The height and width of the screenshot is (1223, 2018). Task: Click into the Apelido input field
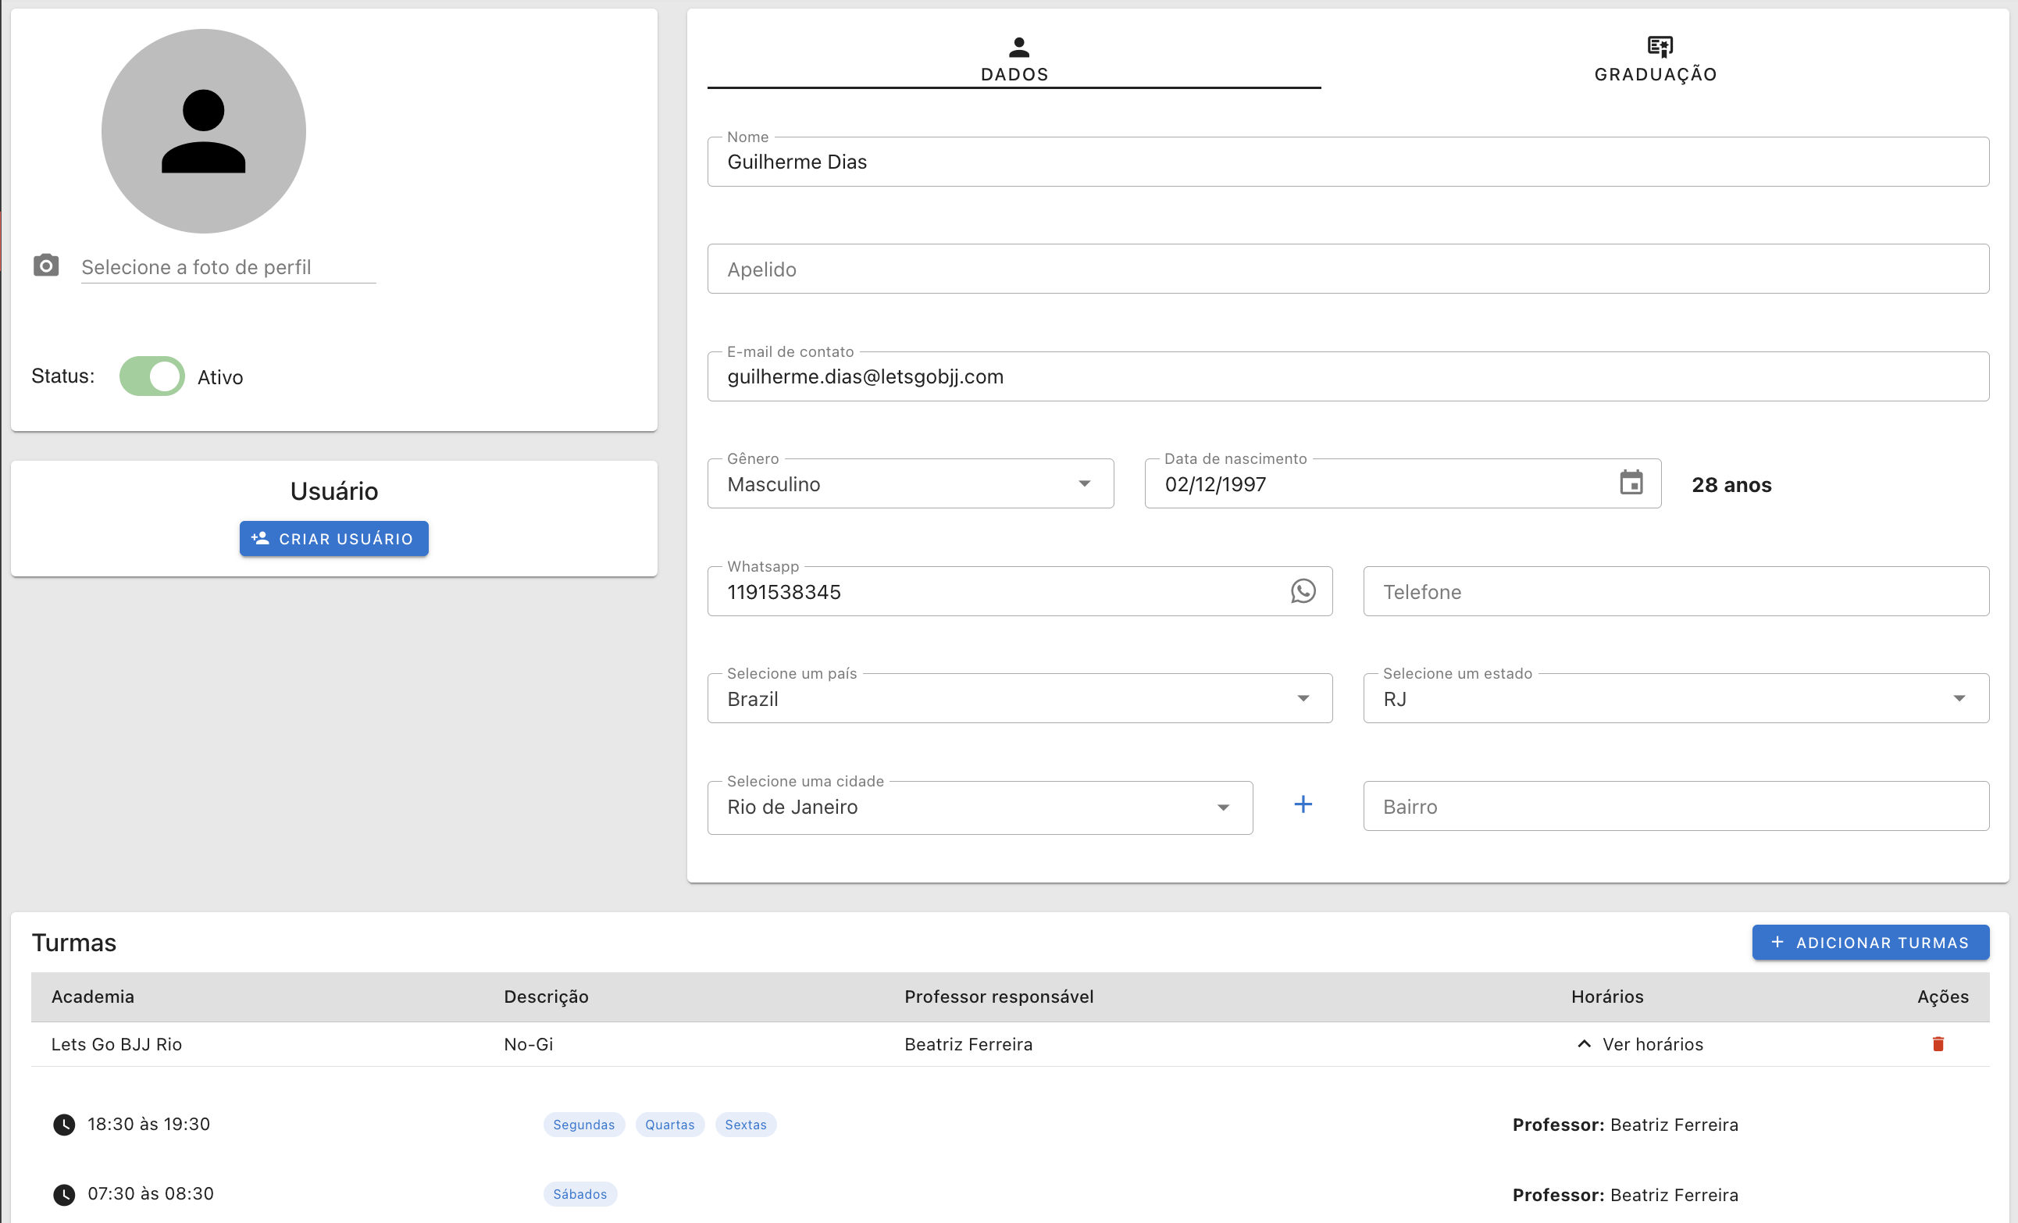pos(1347,269)
